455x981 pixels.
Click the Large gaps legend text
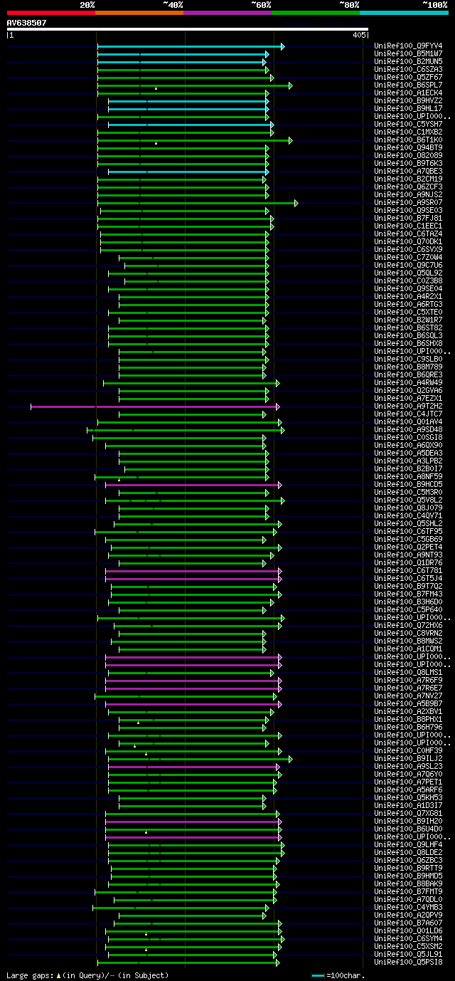point(87,975)
